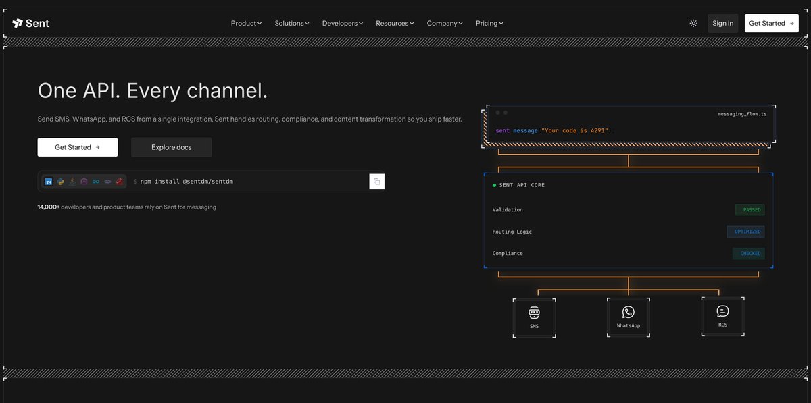Expand the Company menu
The height and width of the screenshot is (403, 811).
[445, 23]
